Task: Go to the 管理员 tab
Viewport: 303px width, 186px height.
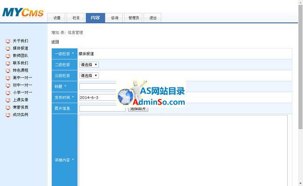Action: (133, 18)
